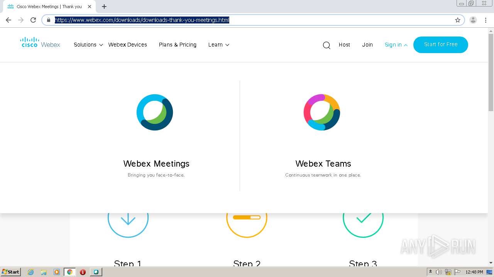Show hidden tray icons arrow
Image resolution: width=494 pixels, height=277 pixels.
(430, 272)
